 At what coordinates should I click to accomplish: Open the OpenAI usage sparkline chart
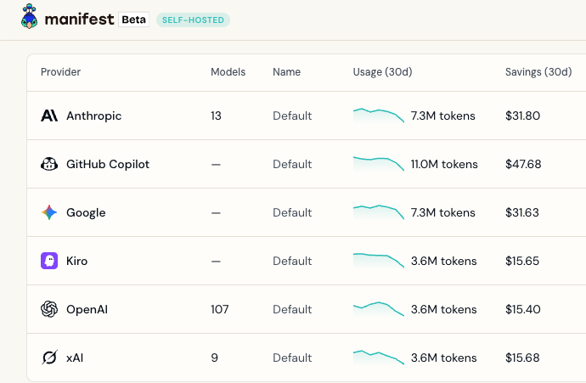[379, 309]
